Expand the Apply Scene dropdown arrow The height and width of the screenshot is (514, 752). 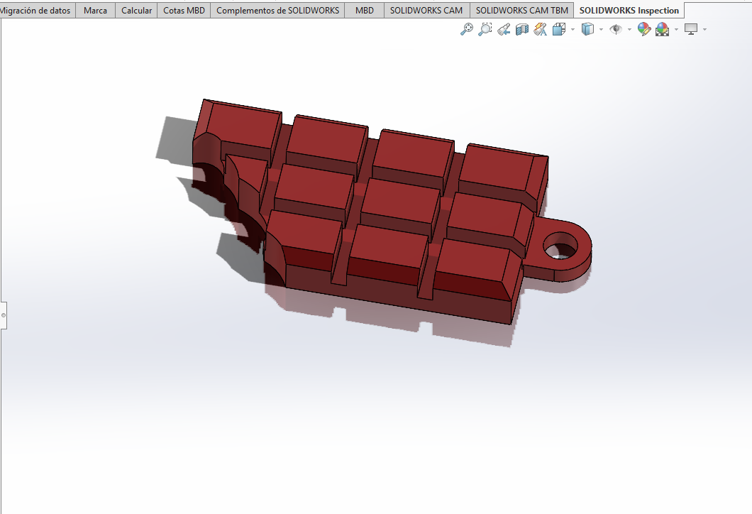pos(676,30)
